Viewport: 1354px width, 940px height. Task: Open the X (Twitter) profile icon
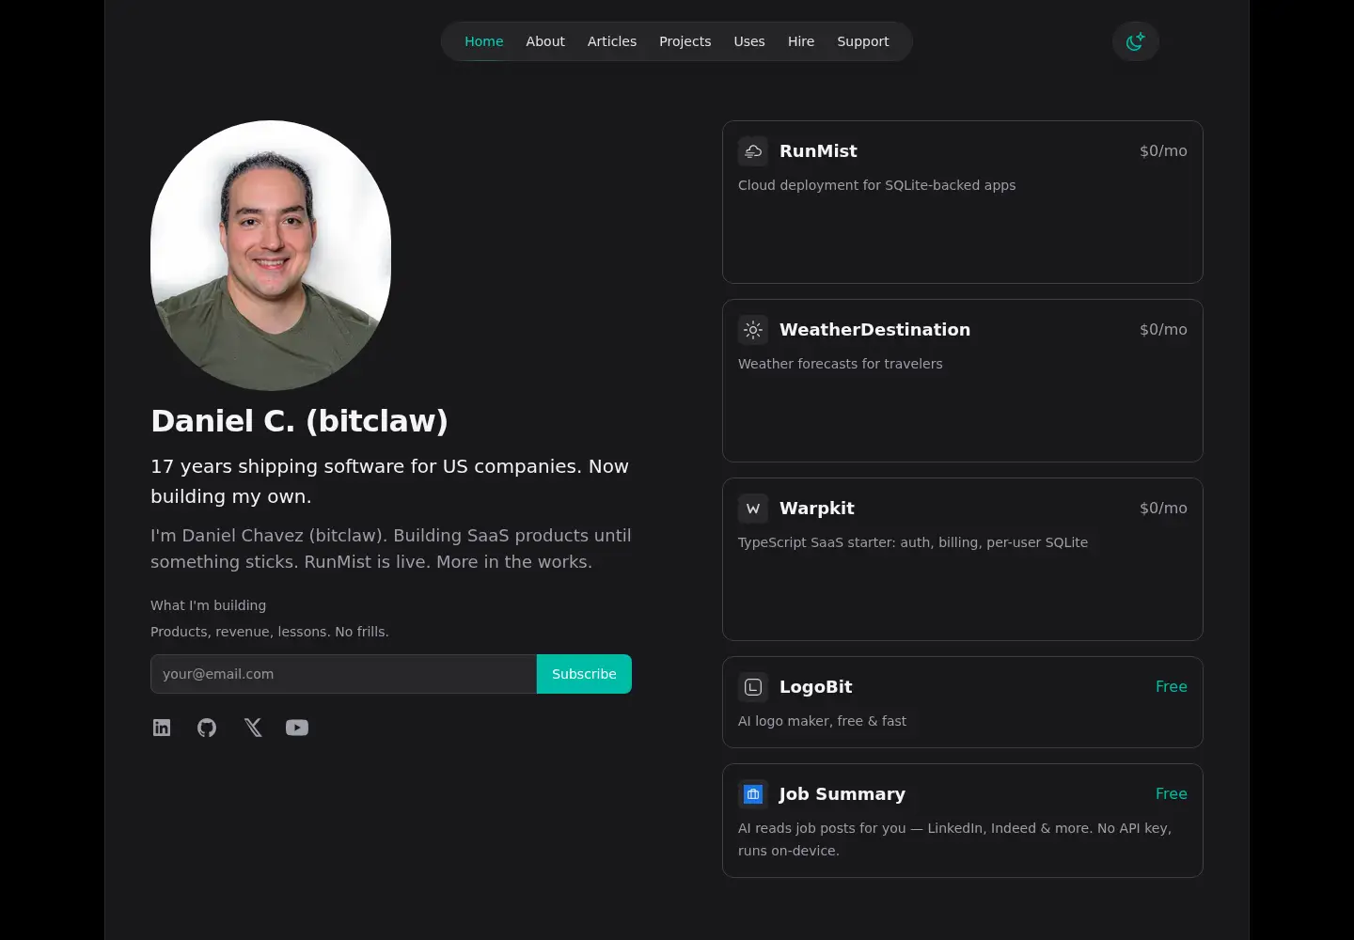click(252, 728)
